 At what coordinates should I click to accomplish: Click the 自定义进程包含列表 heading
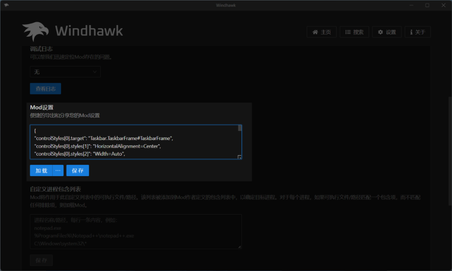tap(55, 189)
